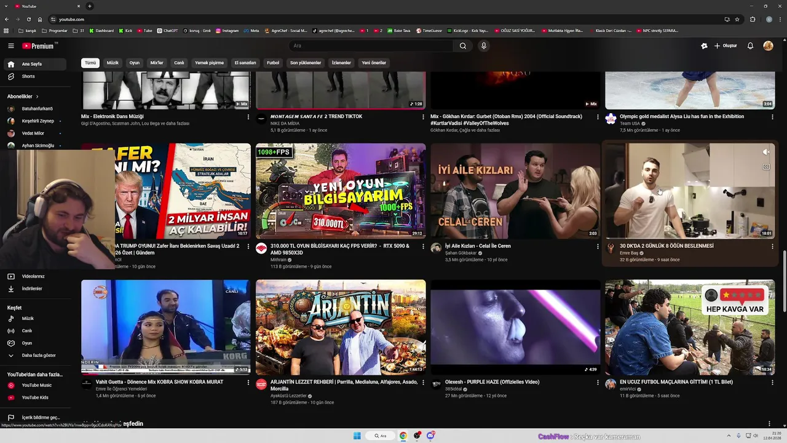Viewport: 787px width, 443px height.
Task: Open Vahit Guetta Dönence Mix video title
Action: 159,382
